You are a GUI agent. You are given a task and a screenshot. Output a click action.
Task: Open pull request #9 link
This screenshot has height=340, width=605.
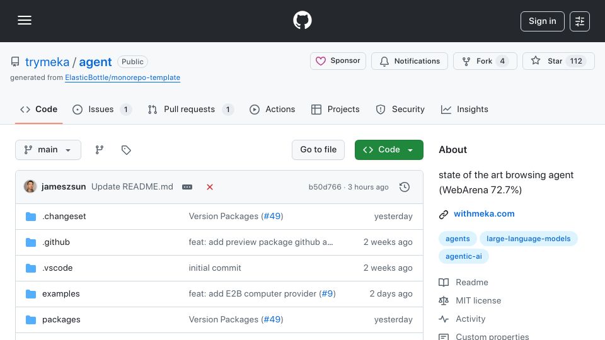[327, 294]
